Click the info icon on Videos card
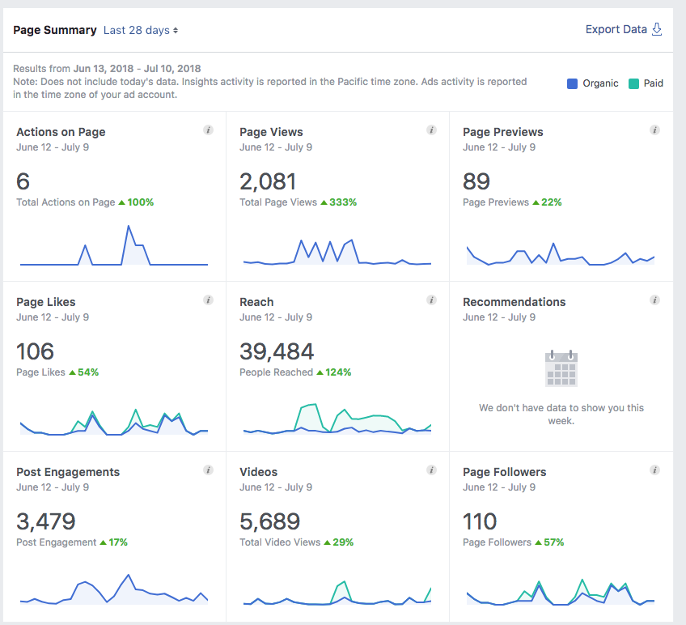 pos(431,470)
